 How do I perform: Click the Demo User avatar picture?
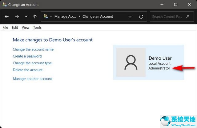[x=131, y=62]
